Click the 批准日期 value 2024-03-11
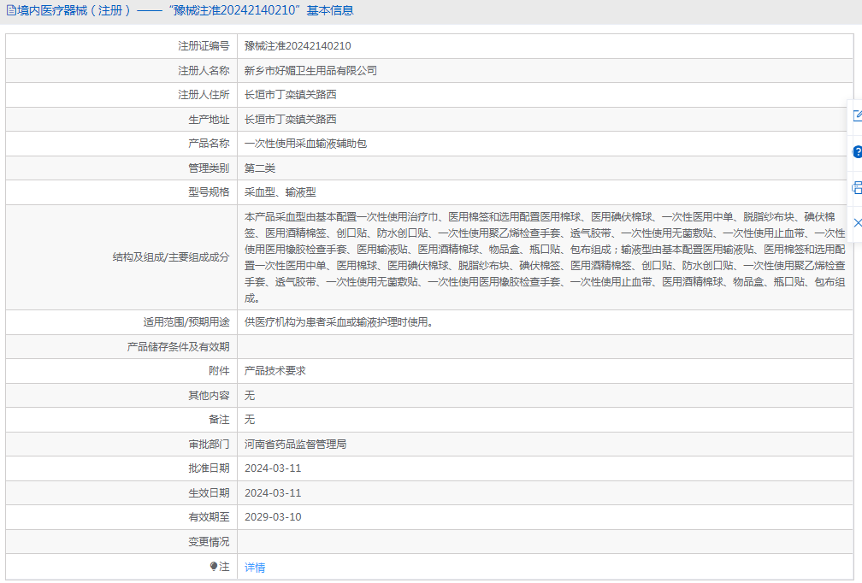 [x=273, y=468]
